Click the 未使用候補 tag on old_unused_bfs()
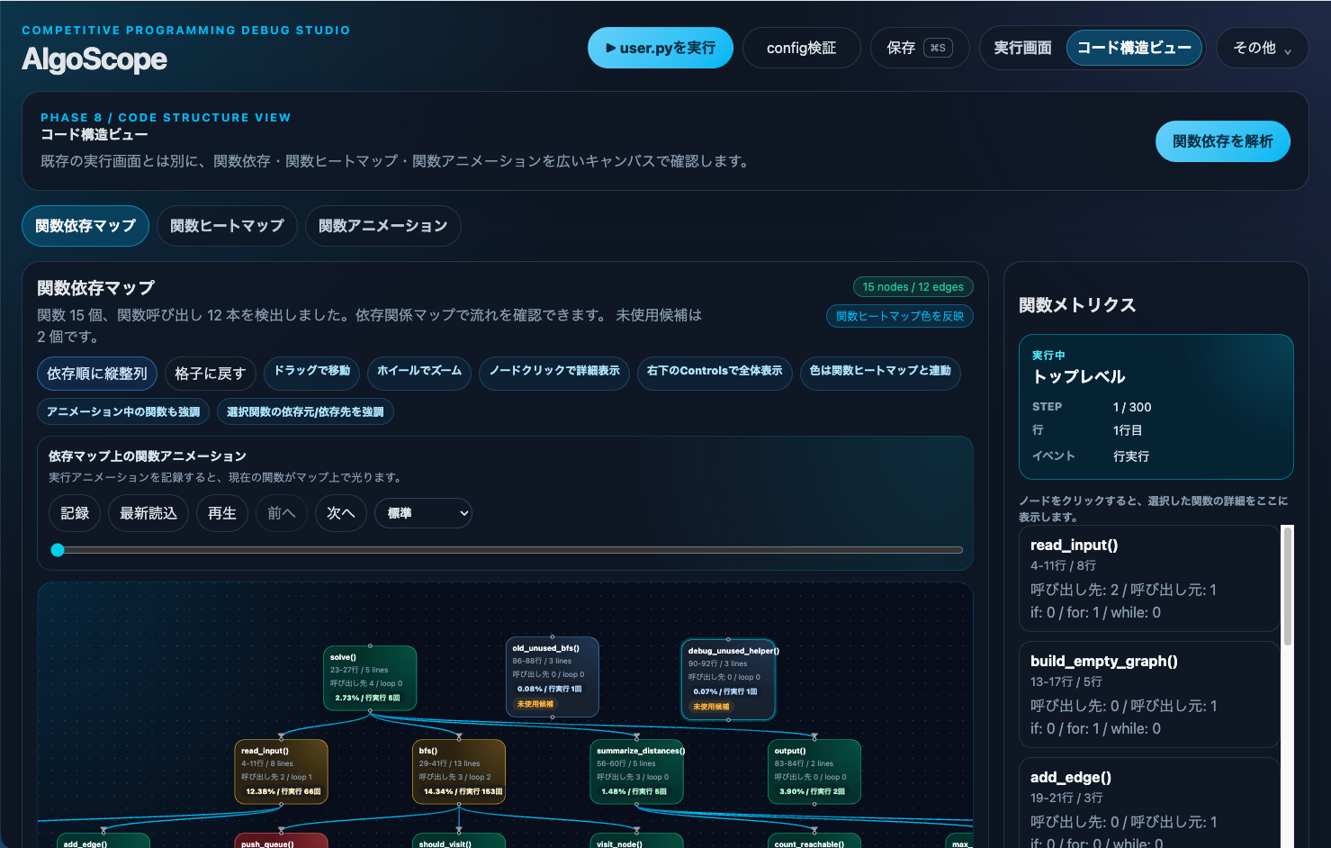This screenshot has width=1331, height=848. pyautogui.click(x=535, y=704)
